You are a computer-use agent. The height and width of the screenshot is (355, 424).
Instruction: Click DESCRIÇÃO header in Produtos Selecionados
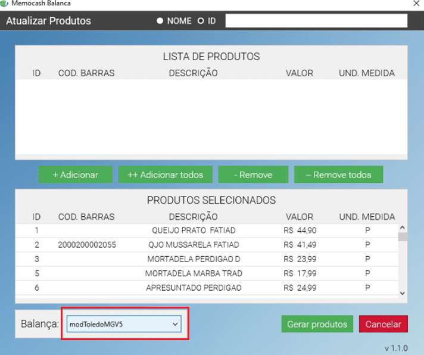click(194, 216)
